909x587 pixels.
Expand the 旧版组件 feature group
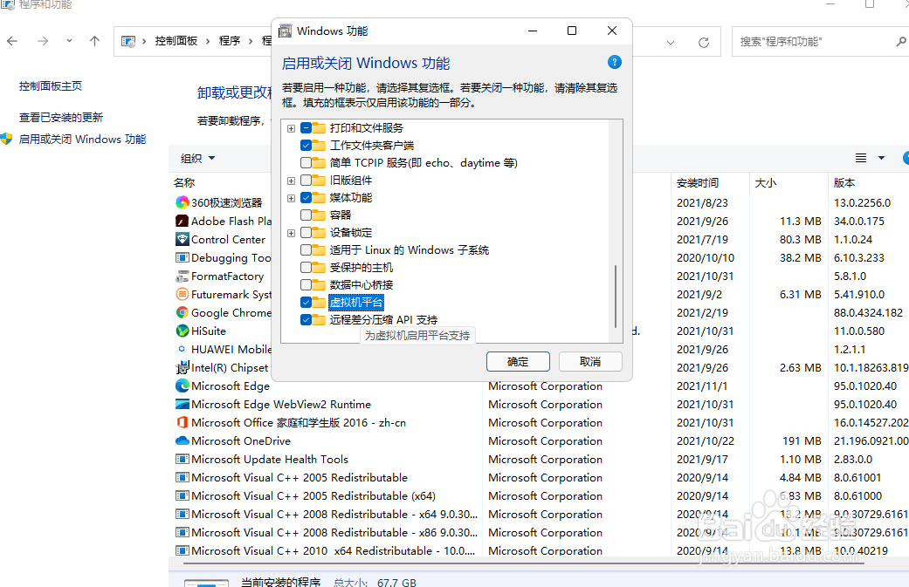[291, 180]
